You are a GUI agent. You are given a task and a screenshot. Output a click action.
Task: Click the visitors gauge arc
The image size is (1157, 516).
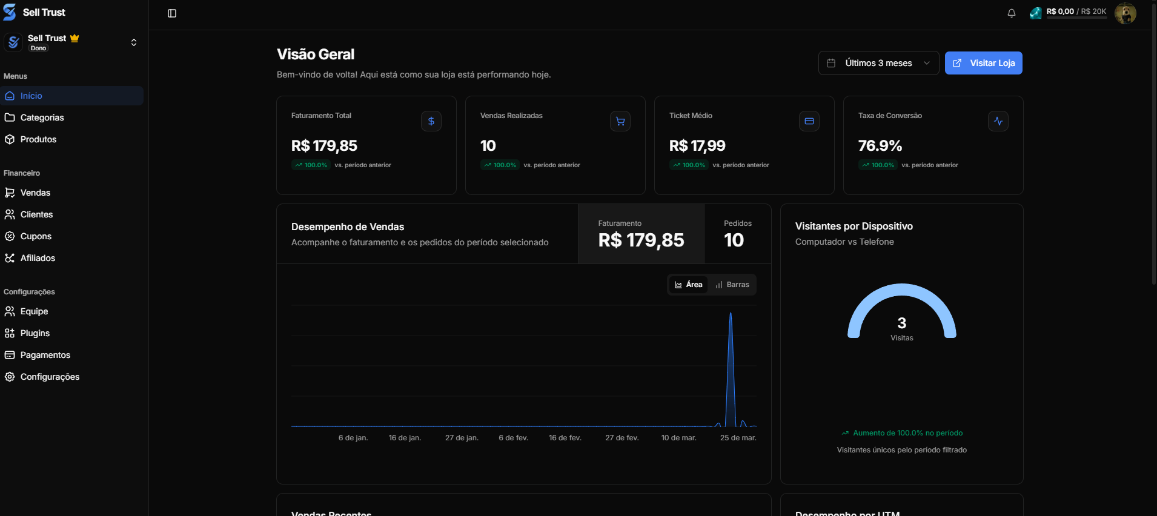point(902,291)
